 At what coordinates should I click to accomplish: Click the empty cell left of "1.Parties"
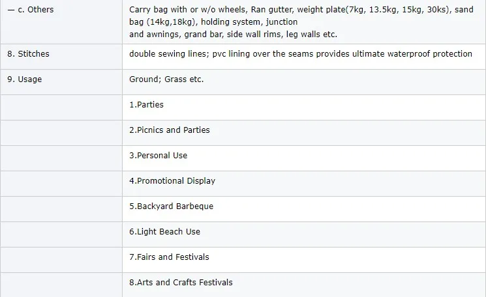click(x=61, y=104)
